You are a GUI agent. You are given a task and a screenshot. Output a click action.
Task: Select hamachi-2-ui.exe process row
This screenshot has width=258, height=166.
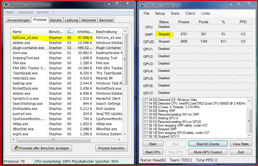click(67, 98)
